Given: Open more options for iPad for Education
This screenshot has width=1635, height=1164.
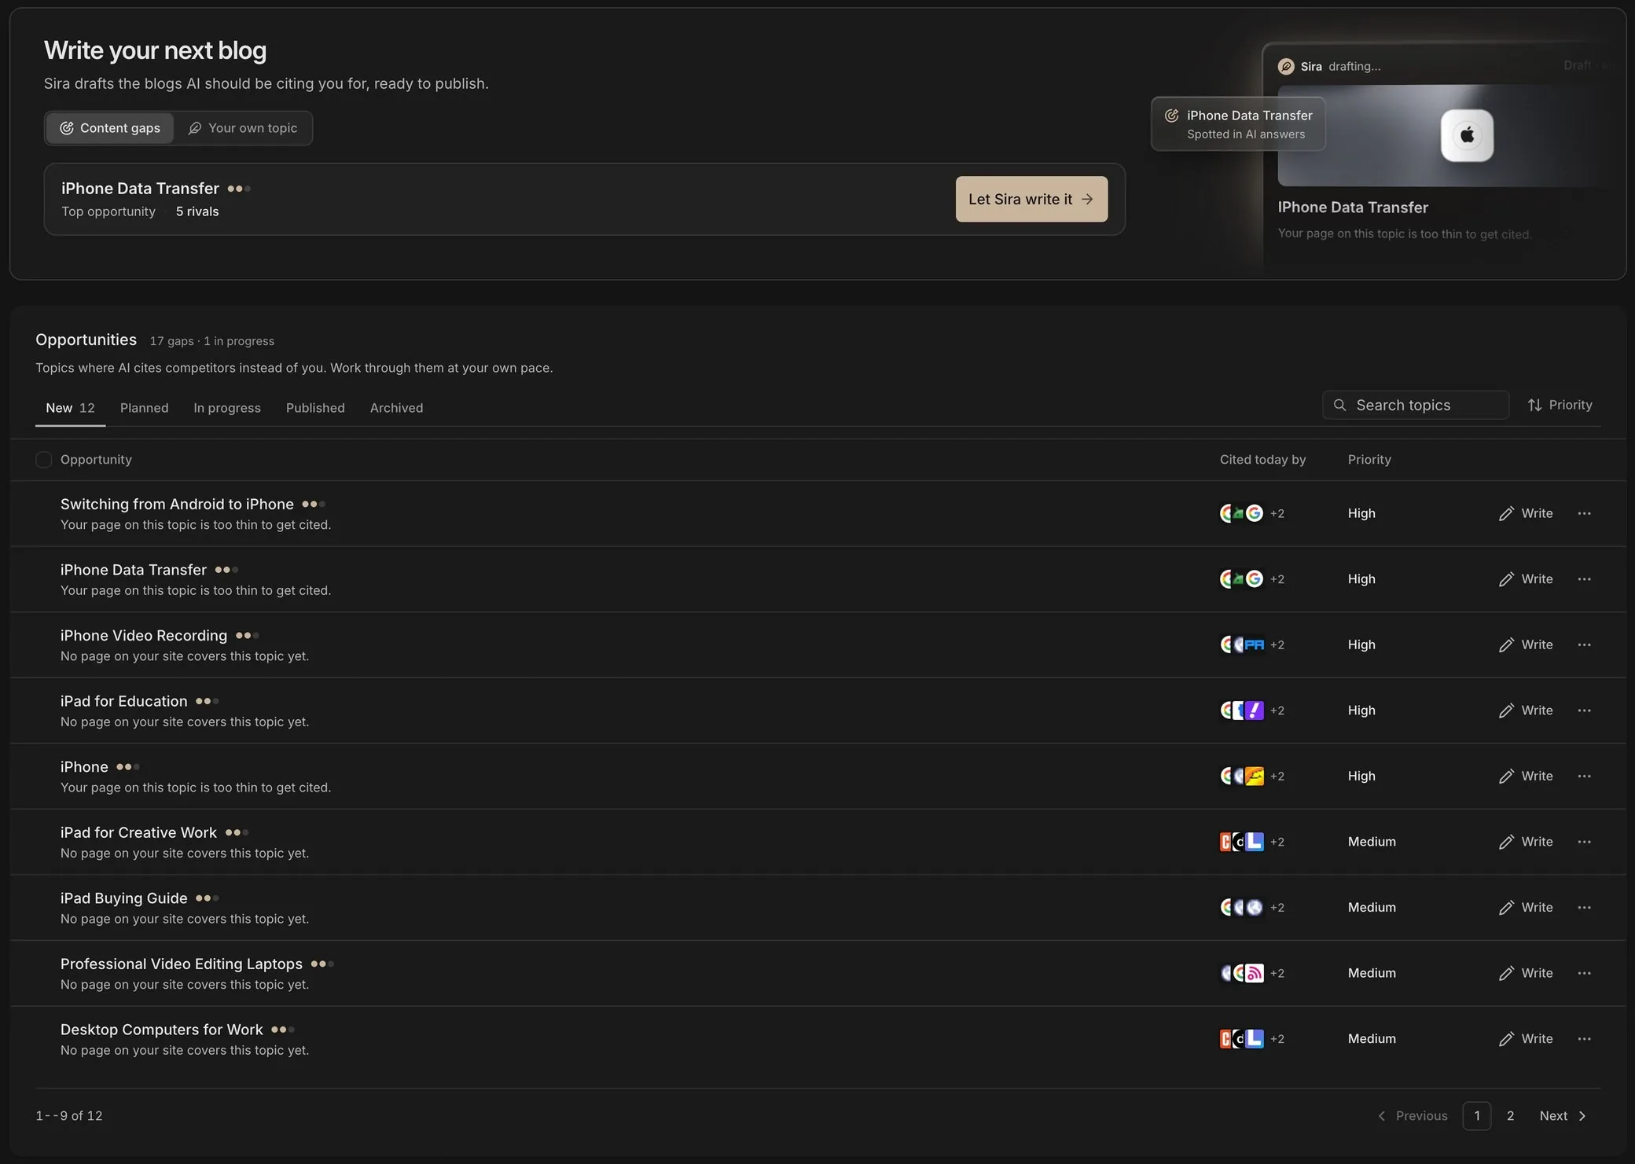Looking at the screenshot, I should click(1584, 711).
